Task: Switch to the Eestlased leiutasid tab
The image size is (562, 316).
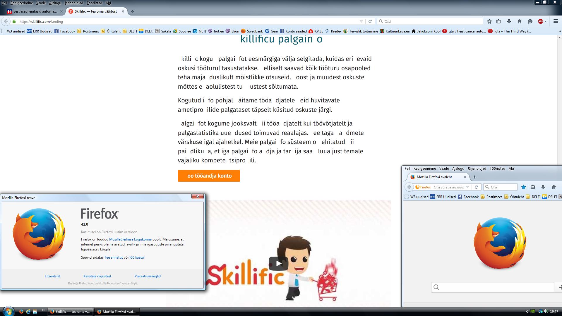Action: [35, 11]
